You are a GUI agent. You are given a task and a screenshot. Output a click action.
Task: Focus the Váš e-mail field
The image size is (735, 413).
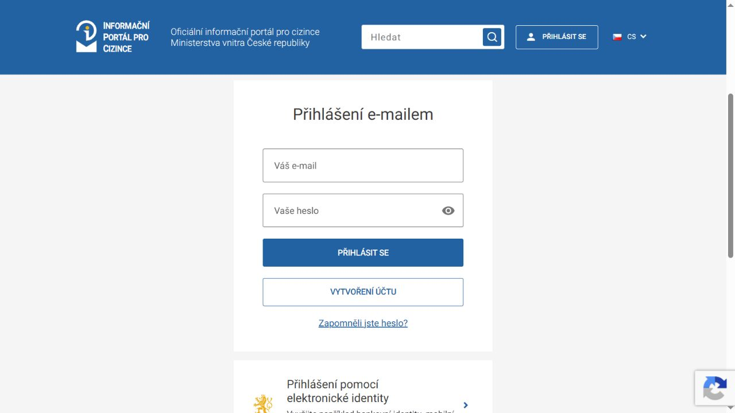[363, 166]
